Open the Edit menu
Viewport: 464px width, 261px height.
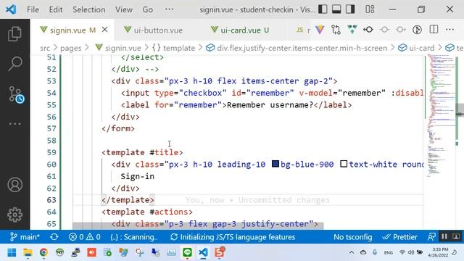coord(56,9)
